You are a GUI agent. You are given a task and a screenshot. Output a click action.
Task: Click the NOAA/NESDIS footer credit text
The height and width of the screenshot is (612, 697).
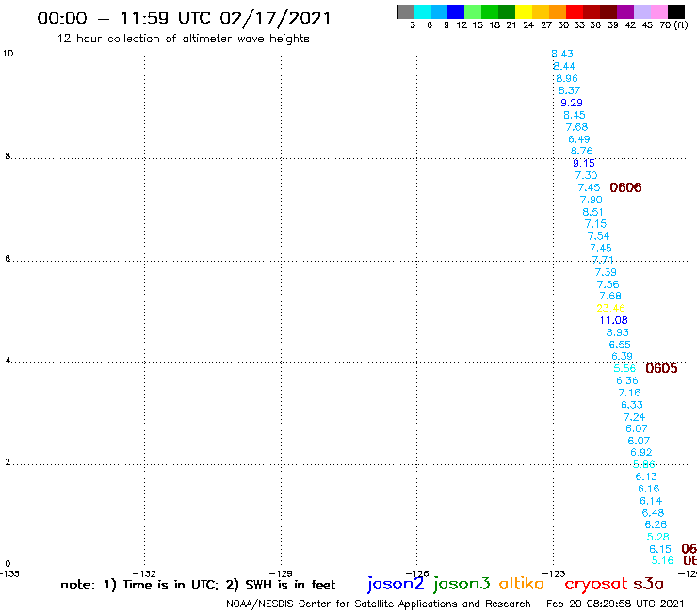[379, 604]
